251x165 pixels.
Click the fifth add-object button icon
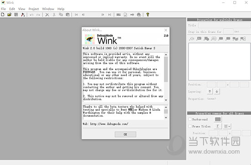[221, 39]
